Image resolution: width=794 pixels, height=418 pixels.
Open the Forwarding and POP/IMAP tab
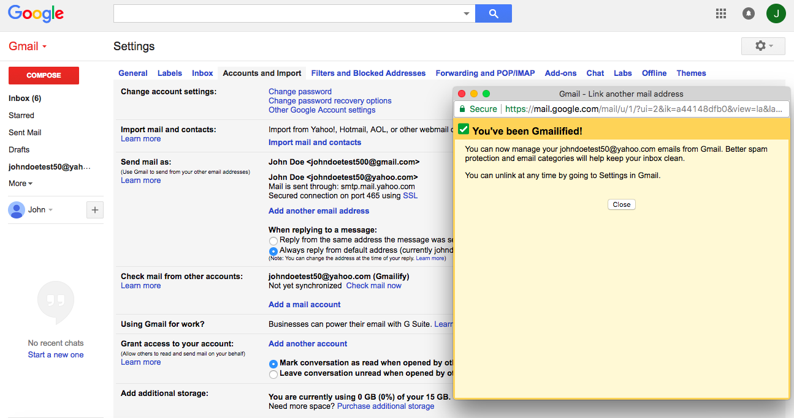point(485,73)
